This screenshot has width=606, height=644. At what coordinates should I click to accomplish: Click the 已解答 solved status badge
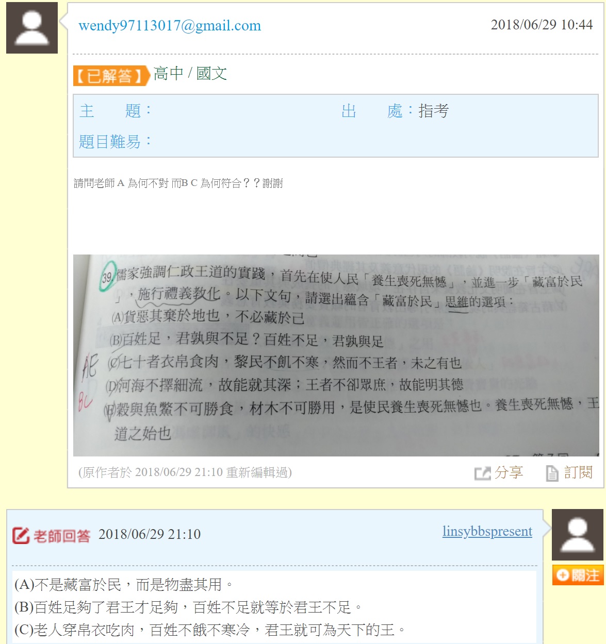click(111, 75)
